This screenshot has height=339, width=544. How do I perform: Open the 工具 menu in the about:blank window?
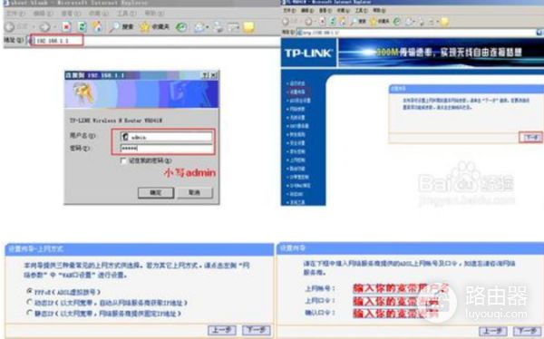coord(127,14)
